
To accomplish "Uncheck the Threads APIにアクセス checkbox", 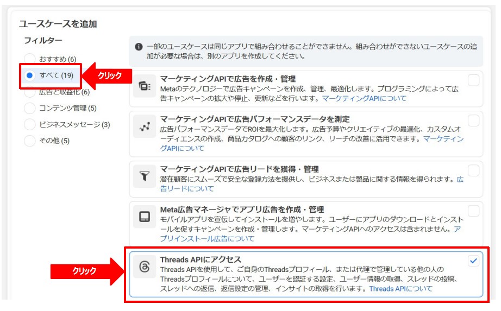I will [473, 261].
